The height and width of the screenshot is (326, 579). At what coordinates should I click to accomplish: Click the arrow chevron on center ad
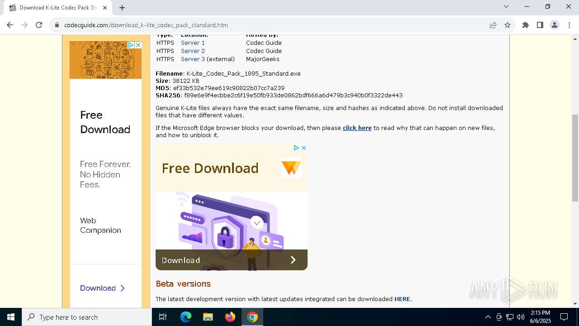293,260
